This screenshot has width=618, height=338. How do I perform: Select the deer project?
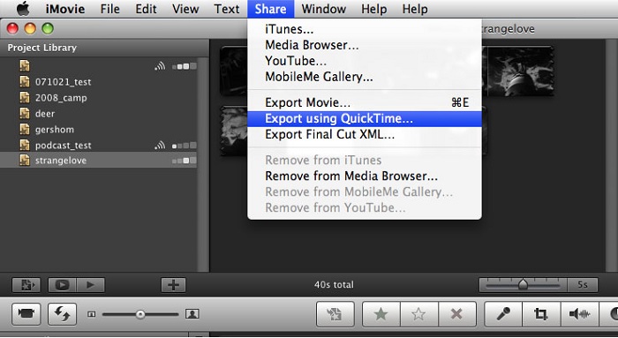pos(99,114)
